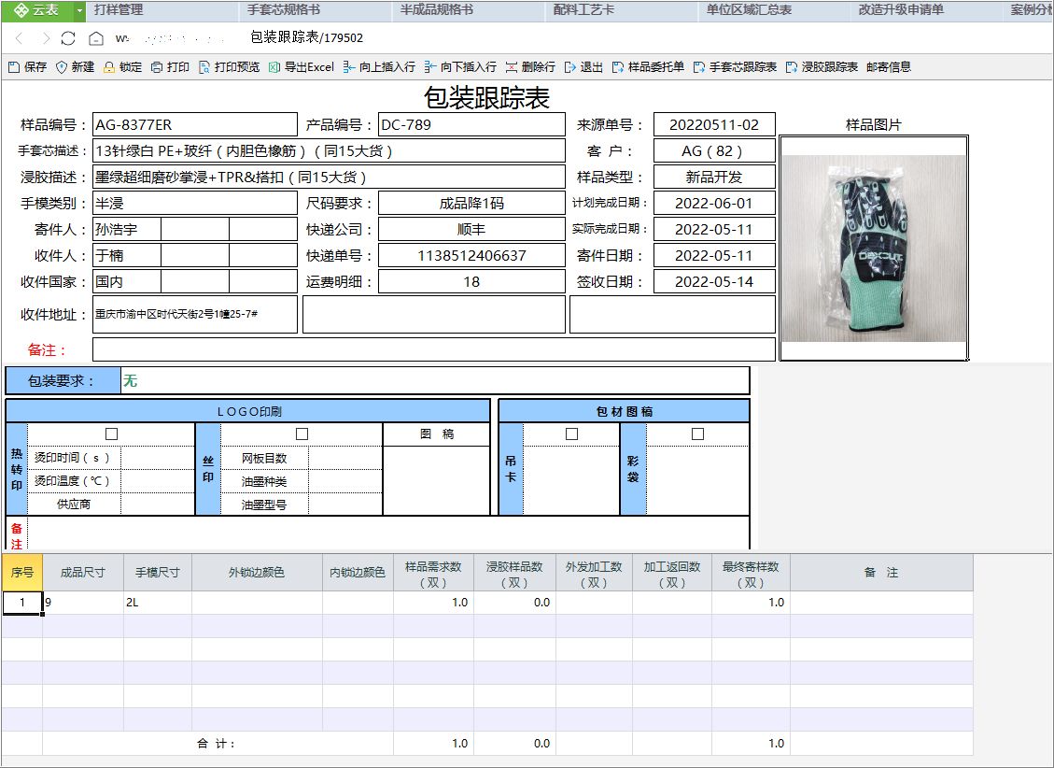1054x768 pixels.
Task: Check the 吊卡 (hang tag) checkbox
Action: coord(571,434)
